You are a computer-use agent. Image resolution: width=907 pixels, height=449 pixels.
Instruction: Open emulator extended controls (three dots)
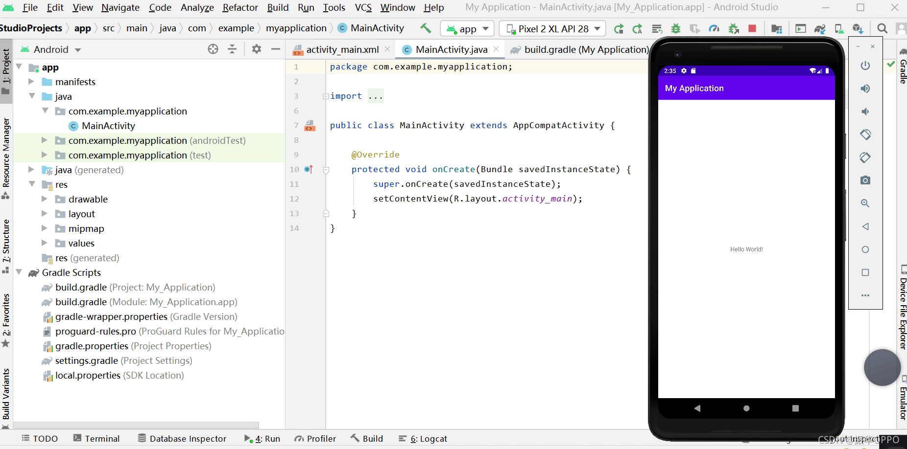coord(865,295)
